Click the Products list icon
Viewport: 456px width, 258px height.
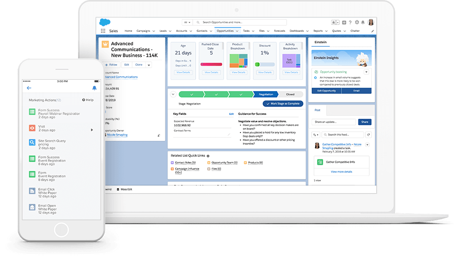(x=245, y=162)
